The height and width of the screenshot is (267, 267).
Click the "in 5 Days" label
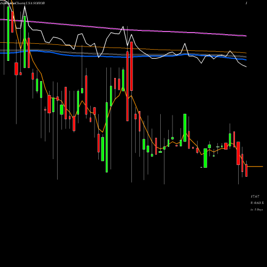click(256, 210)
